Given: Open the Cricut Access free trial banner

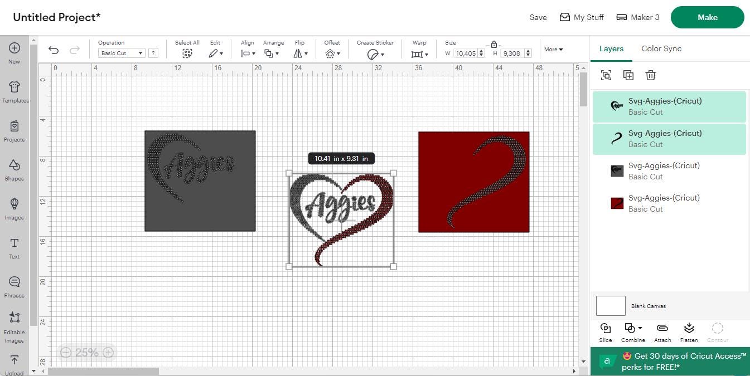Looking at the screenshot, I should pyautogui.click(x=670, y=362).
